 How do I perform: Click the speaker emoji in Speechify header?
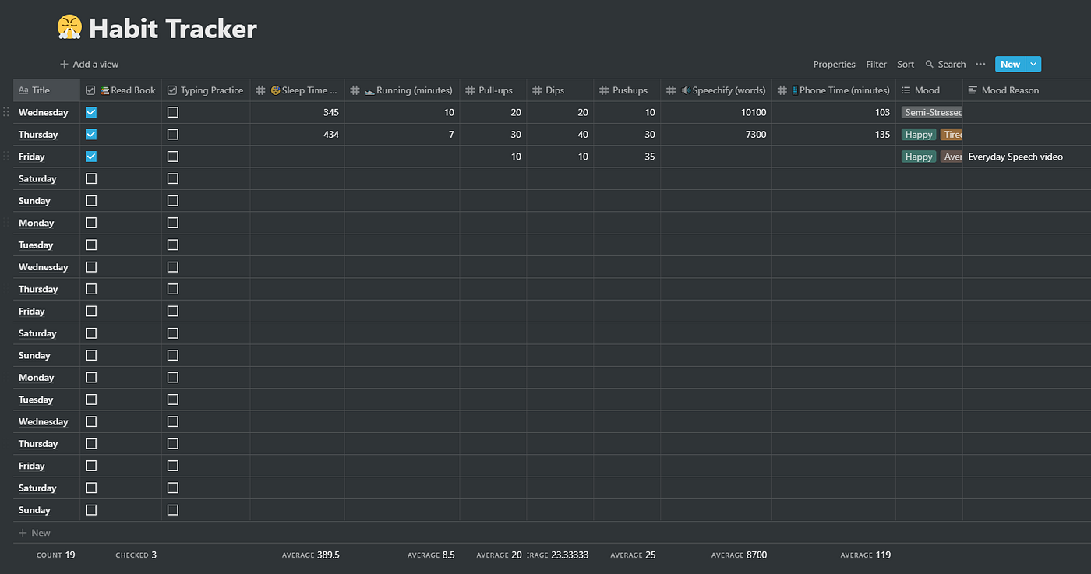tap(686, 90)
